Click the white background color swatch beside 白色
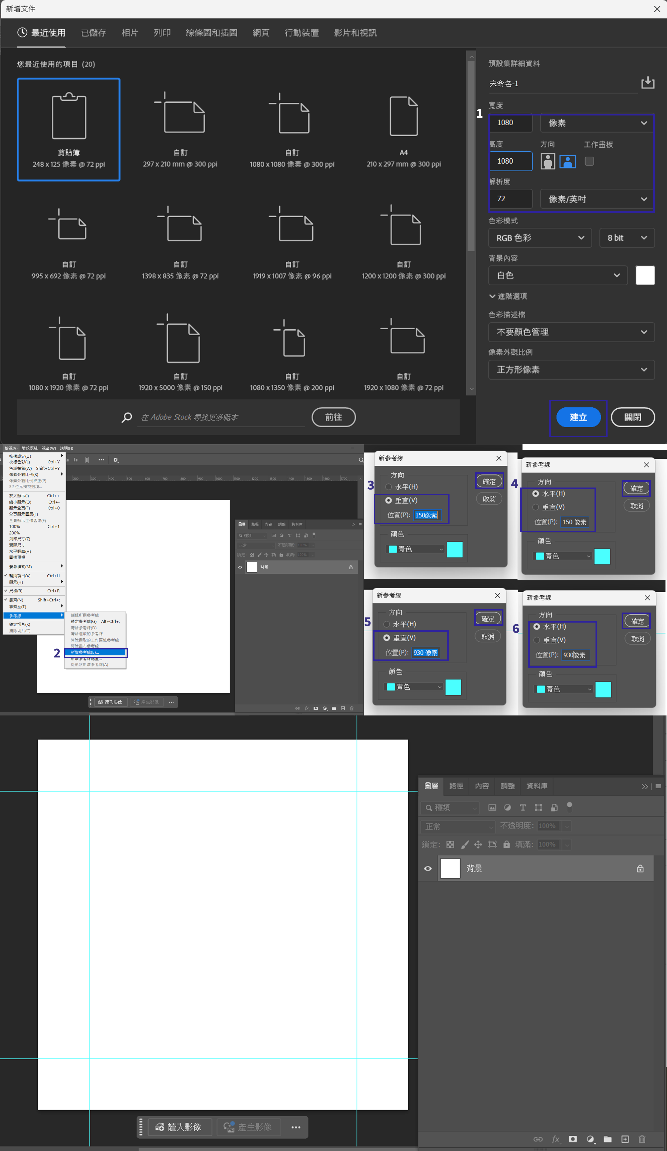The height and width of the screenshot is (1151, 667). click(645, 275)
